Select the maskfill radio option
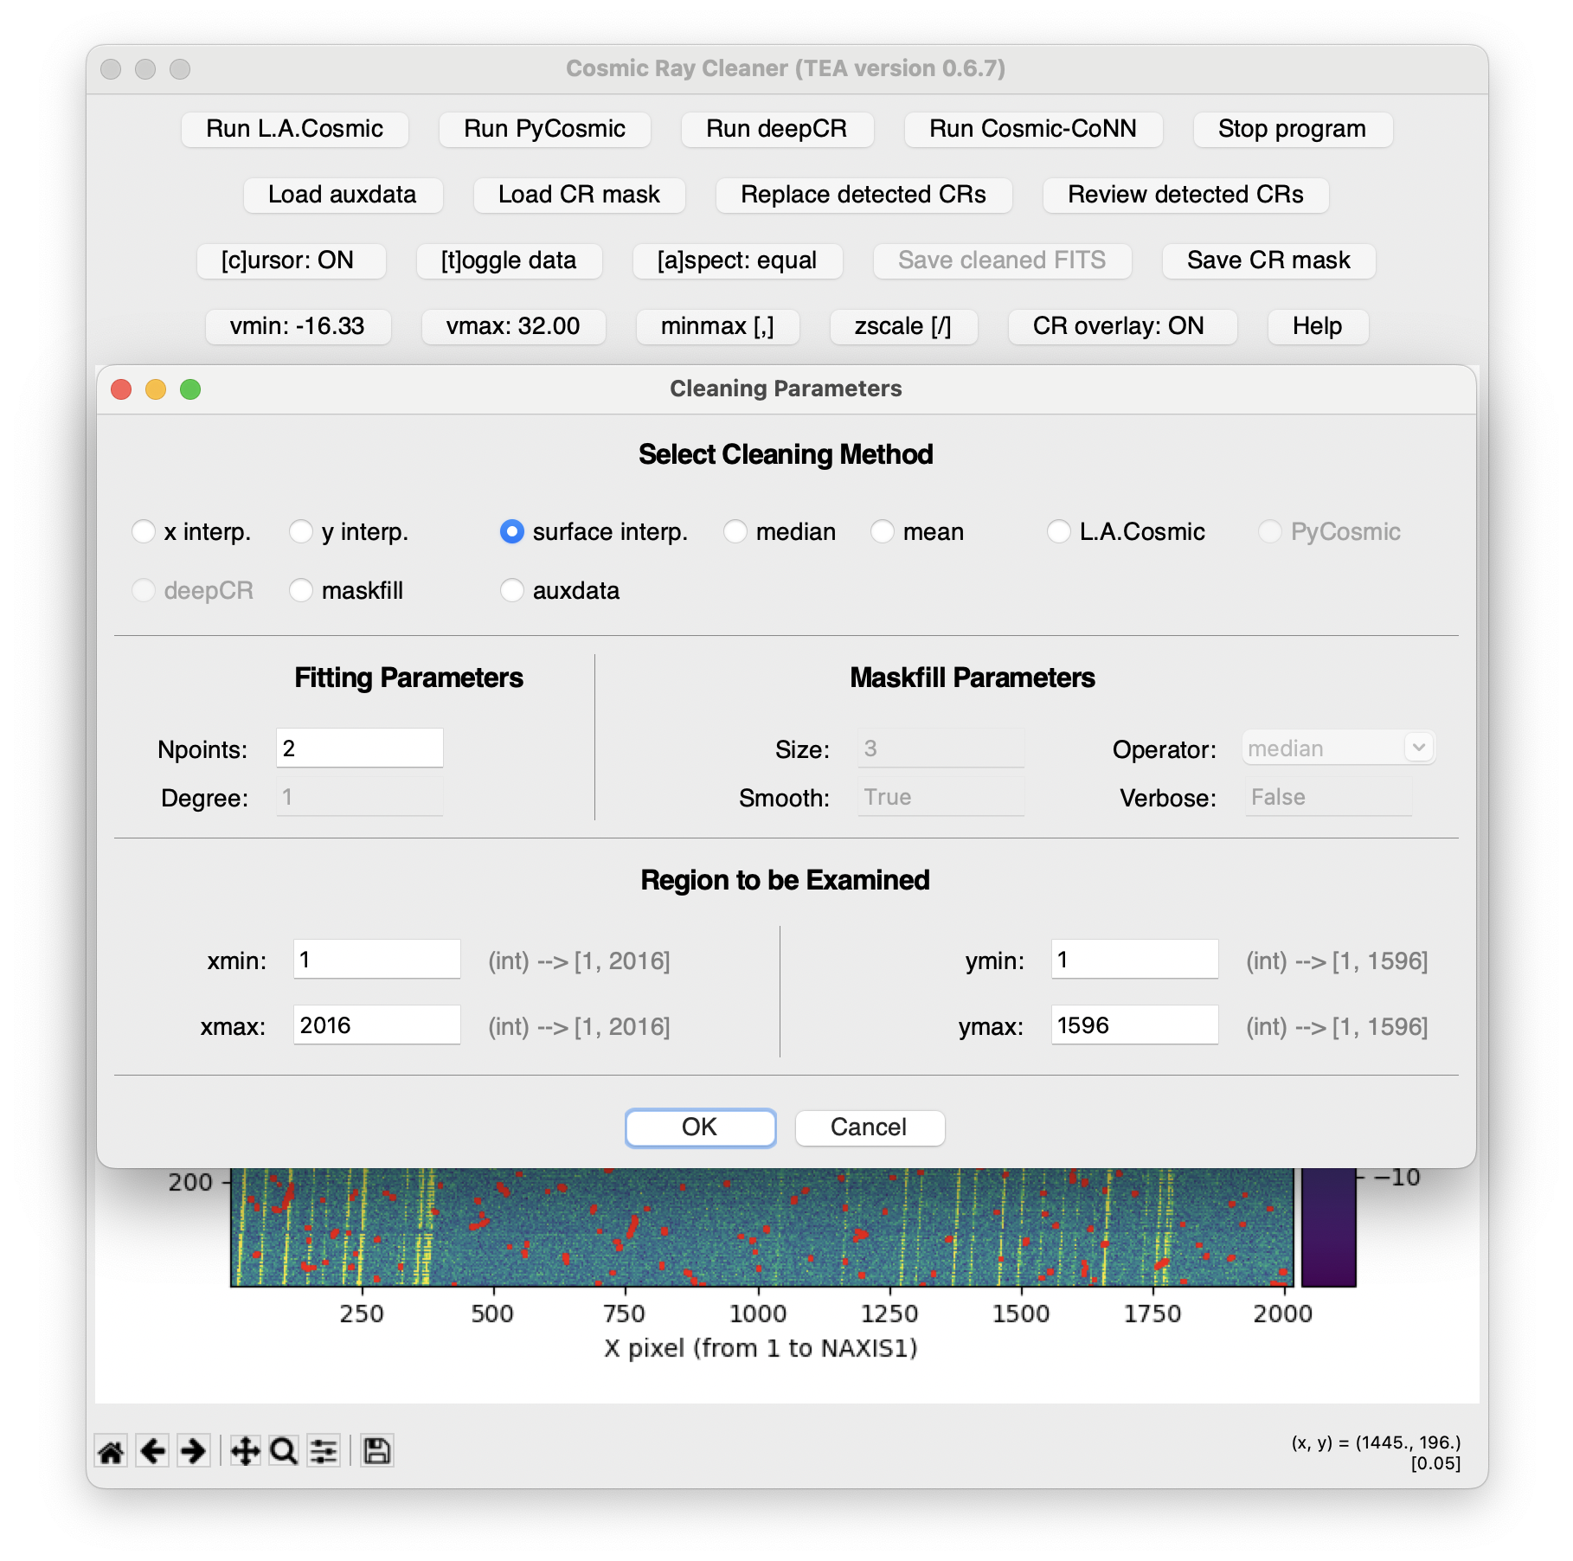The height and width of the screenshot is (1561, 1573). [x=301, y=590]
